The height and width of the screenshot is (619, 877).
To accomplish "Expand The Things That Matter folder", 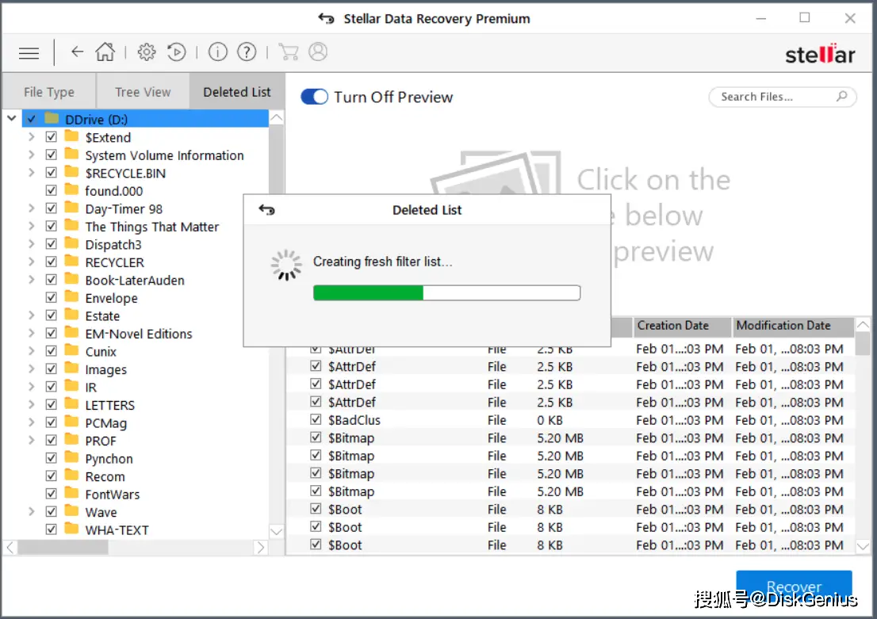I will coord(32,227).
